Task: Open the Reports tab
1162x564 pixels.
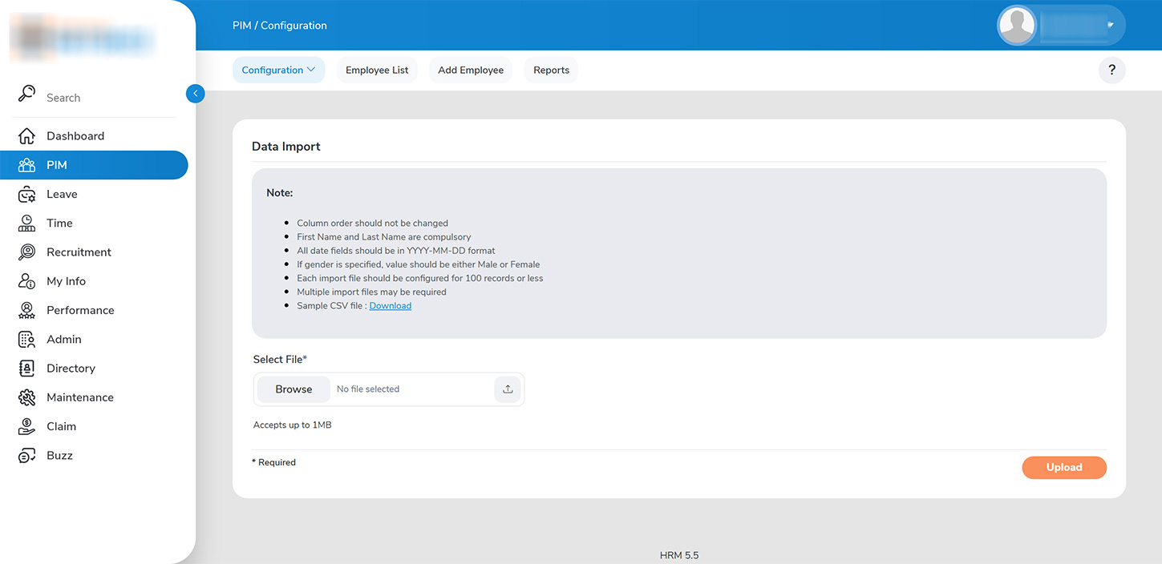Action: [x=551, y=70]
